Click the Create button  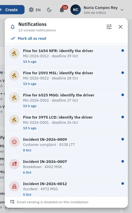pos(12,10)
